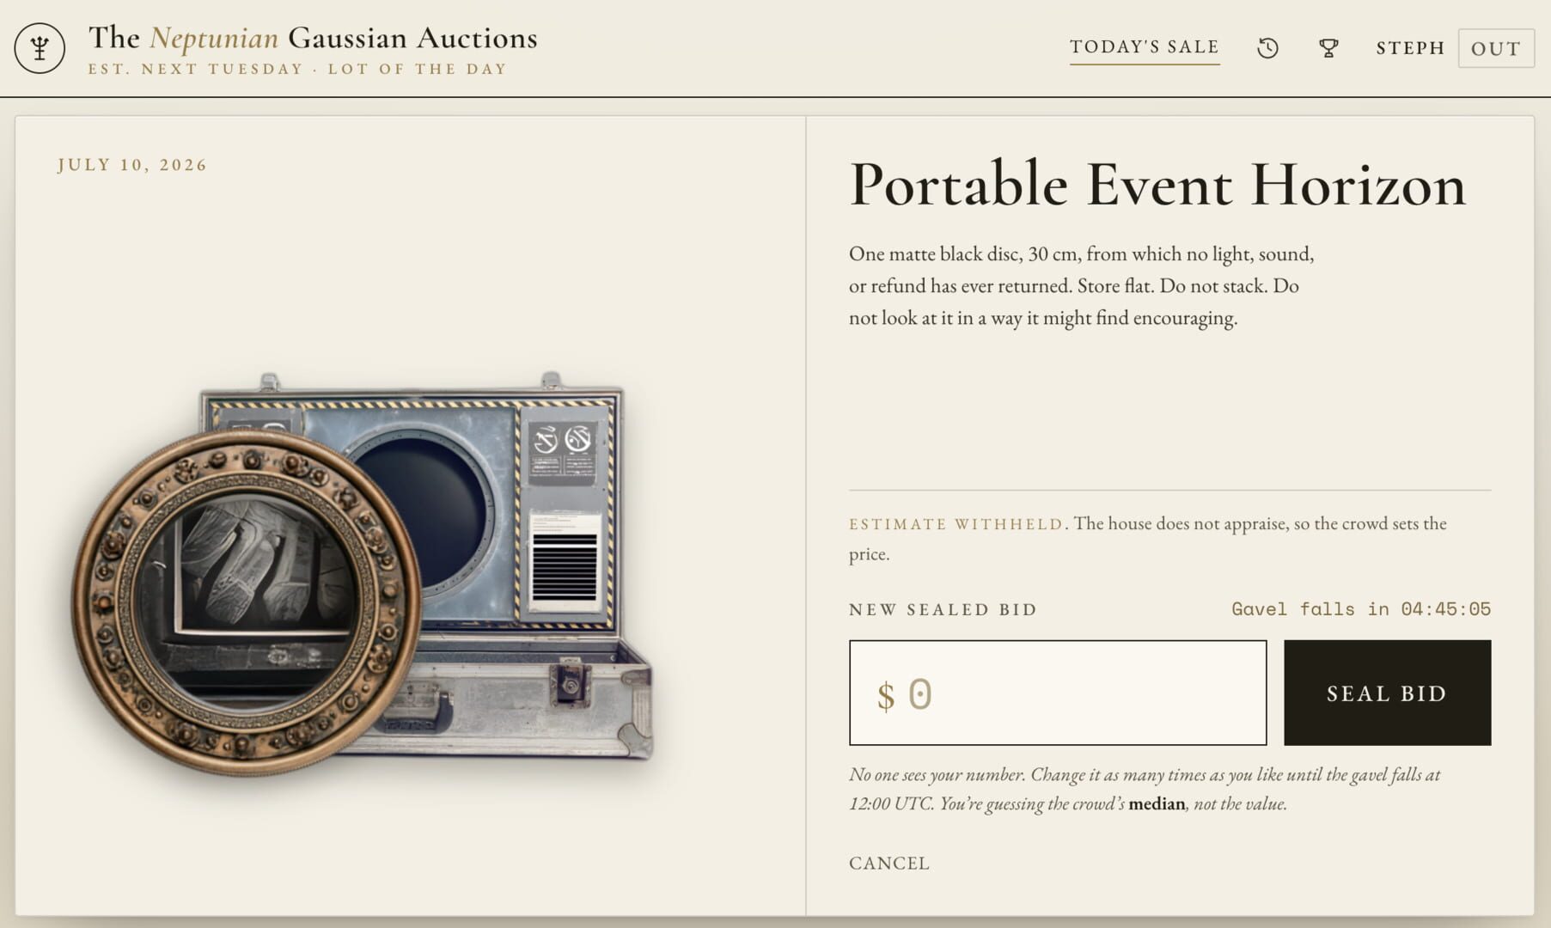Viewport: 1551px width, 928px height.
Task: Click the Gavel falls countdown timer
Action: [1361, 609]
